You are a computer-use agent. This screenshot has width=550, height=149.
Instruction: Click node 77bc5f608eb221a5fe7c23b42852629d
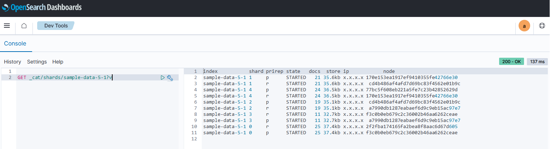[412, 90]
